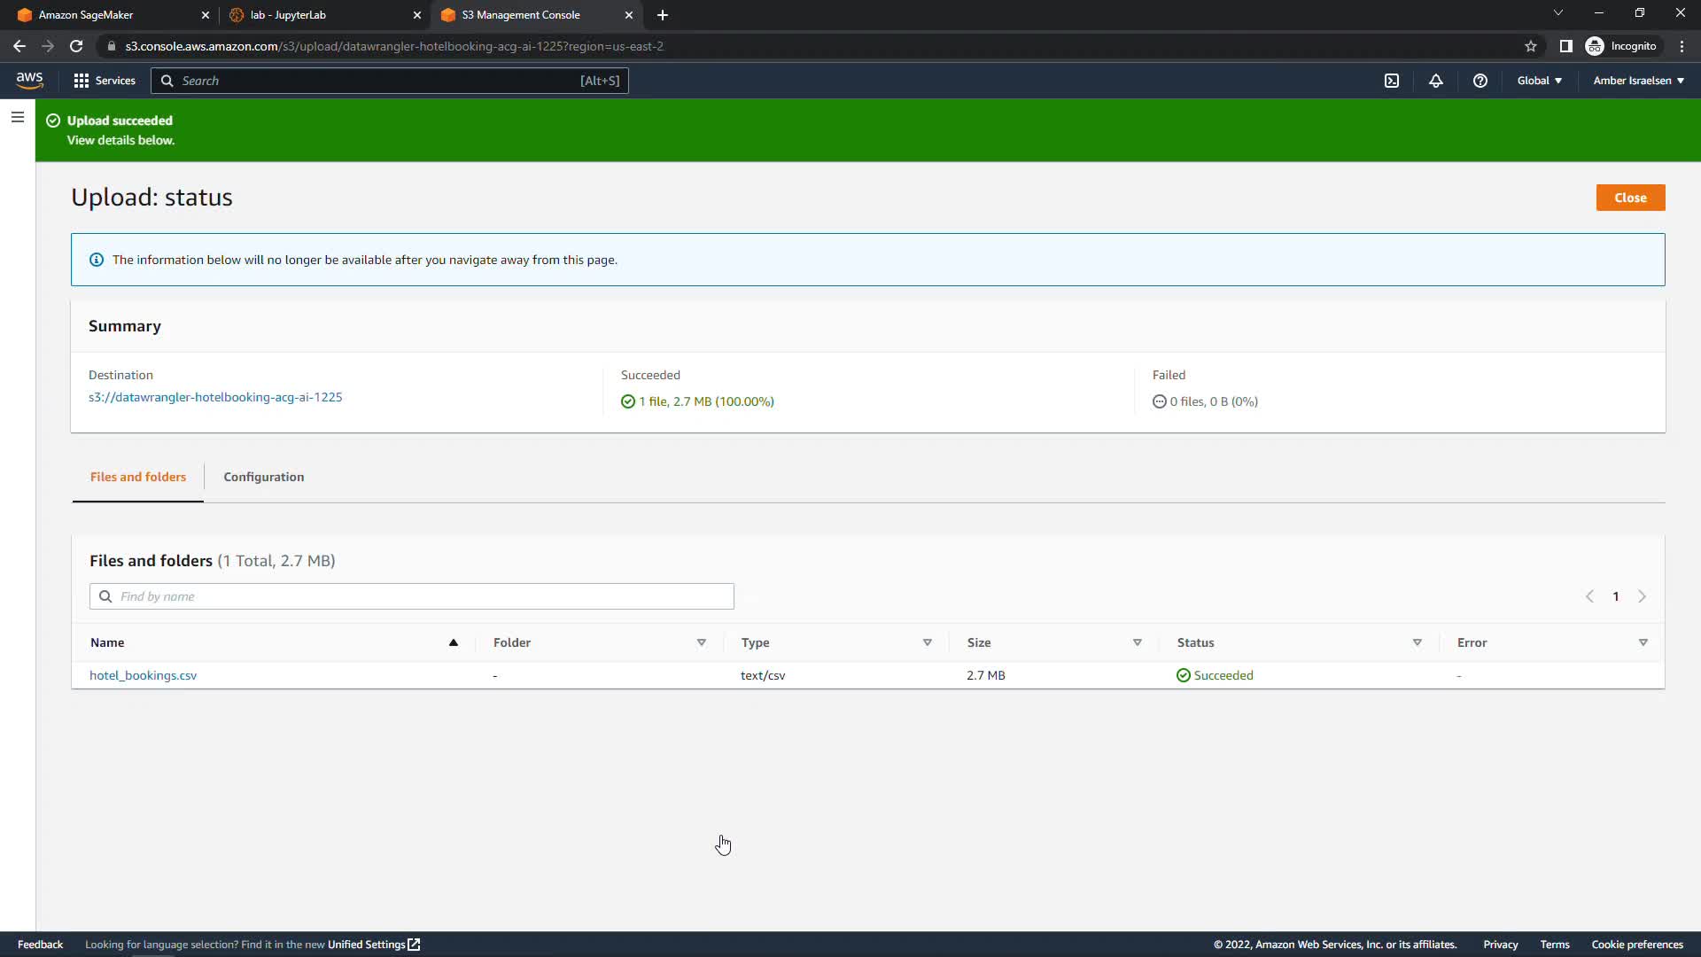Focus the Find by name field
The height and width of the screenshot is (957, 1701).
412,596
